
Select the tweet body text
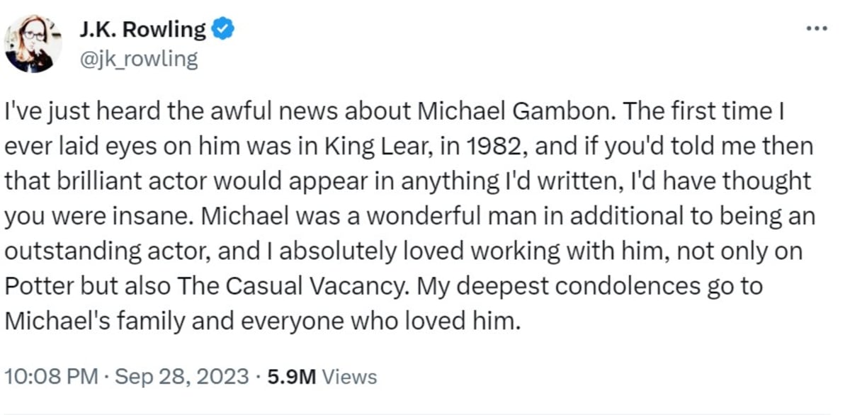coord(408,215)
